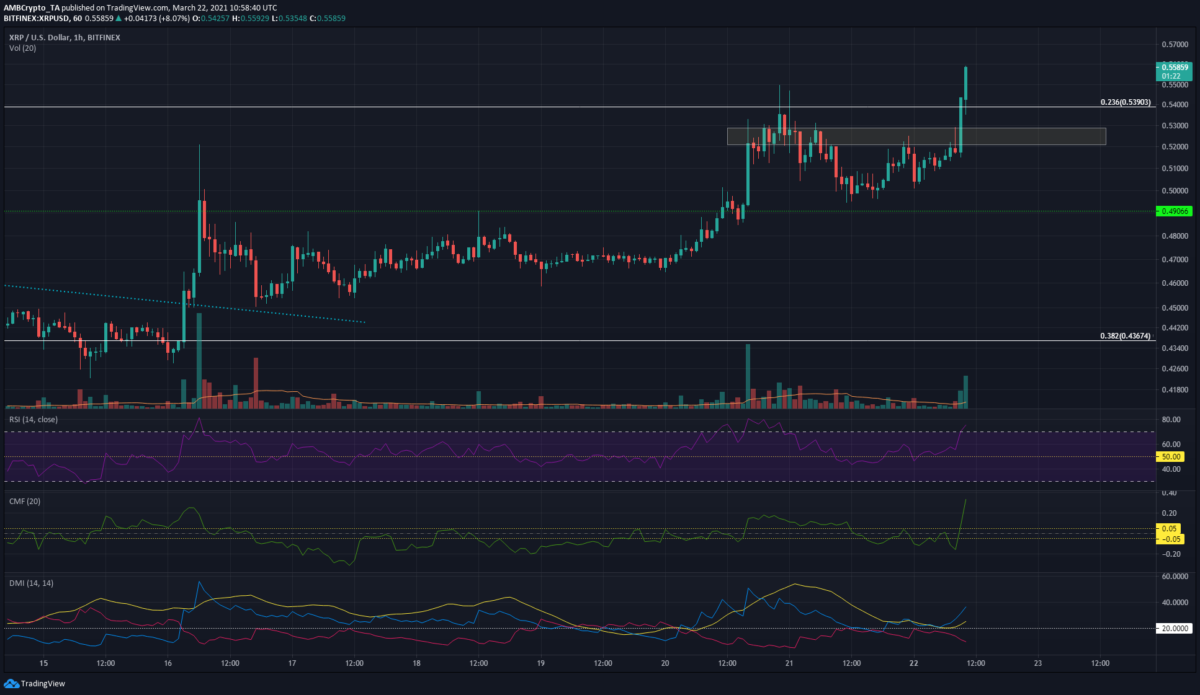
Task: Click the date label 23 on time axis
Action: (x=1038, y=663)
